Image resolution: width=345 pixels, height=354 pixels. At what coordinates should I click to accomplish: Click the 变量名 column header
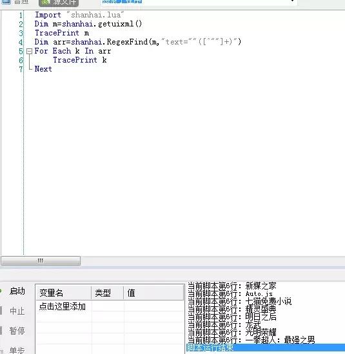point(63,293)
